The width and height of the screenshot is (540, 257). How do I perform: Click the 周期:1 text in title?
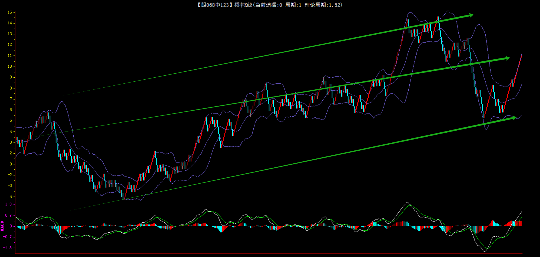[293, 5]
